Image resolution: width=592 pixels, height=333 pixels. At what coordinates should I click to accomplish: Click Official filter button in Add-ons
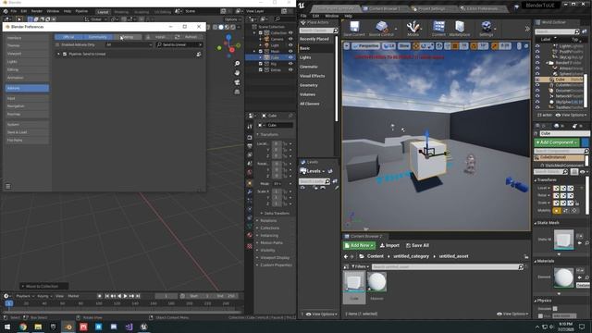68,37
